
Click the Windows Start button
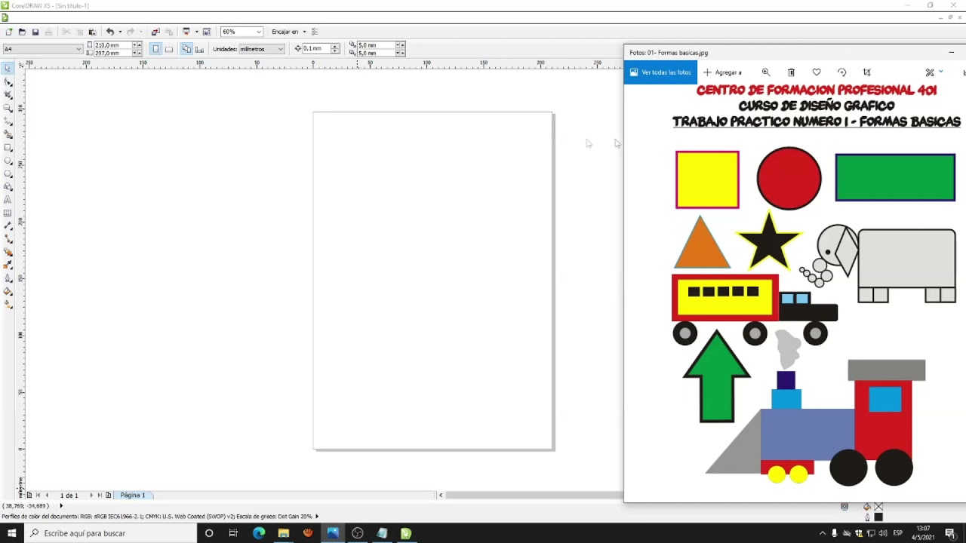(x=12, y=533)
